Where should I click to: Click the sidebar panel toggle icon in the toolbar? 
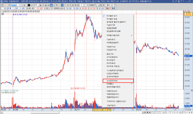[x=2, y=5]
